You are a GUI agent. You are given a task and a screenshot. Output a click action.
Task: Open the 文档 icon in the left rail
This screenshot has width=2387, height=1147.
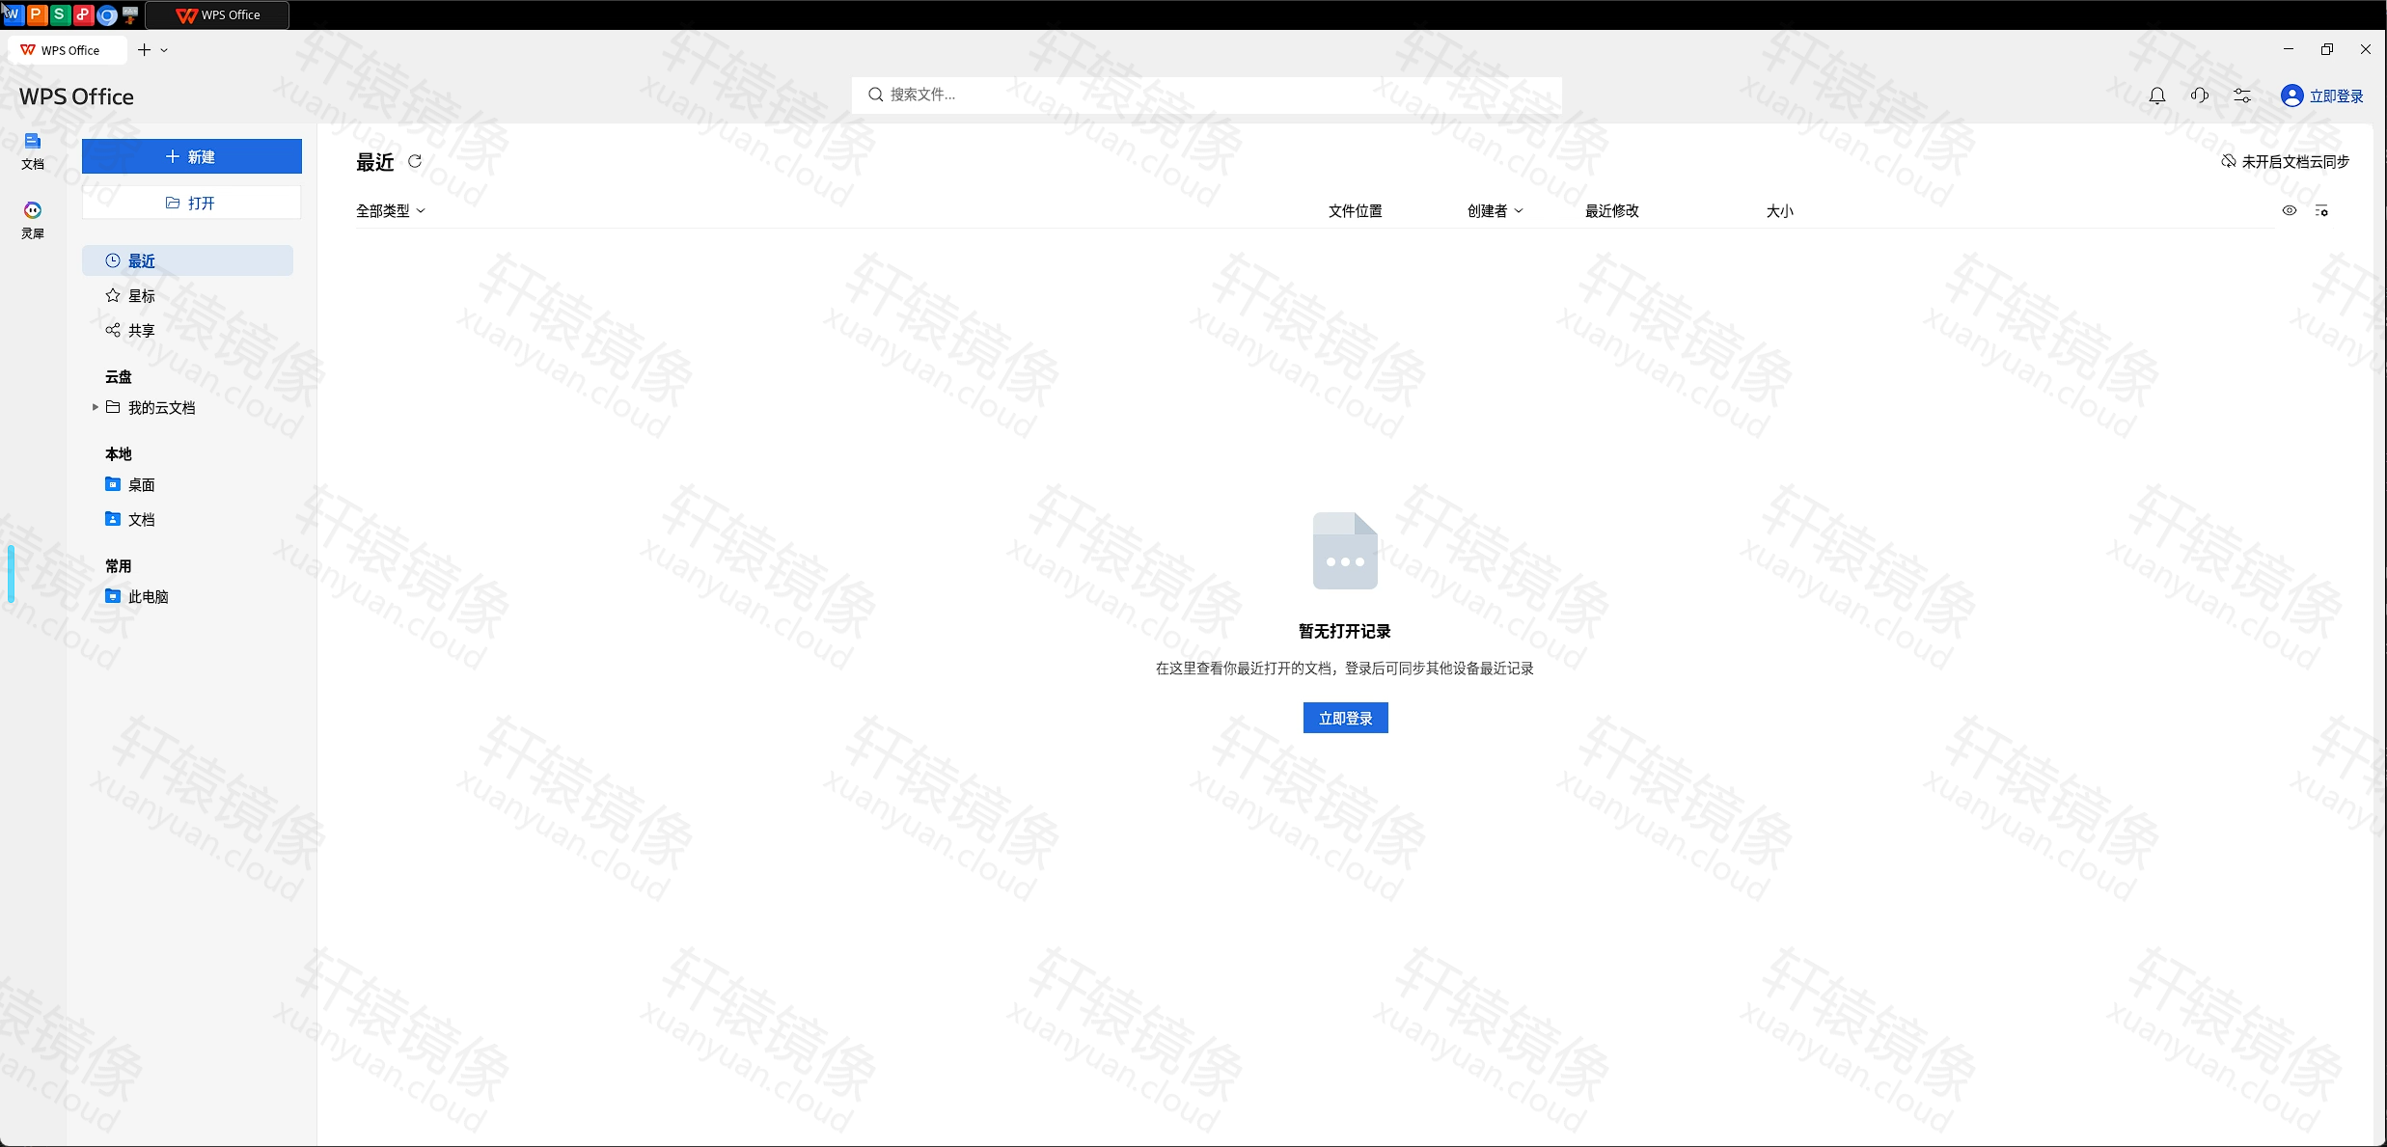(x=33, y=151)
